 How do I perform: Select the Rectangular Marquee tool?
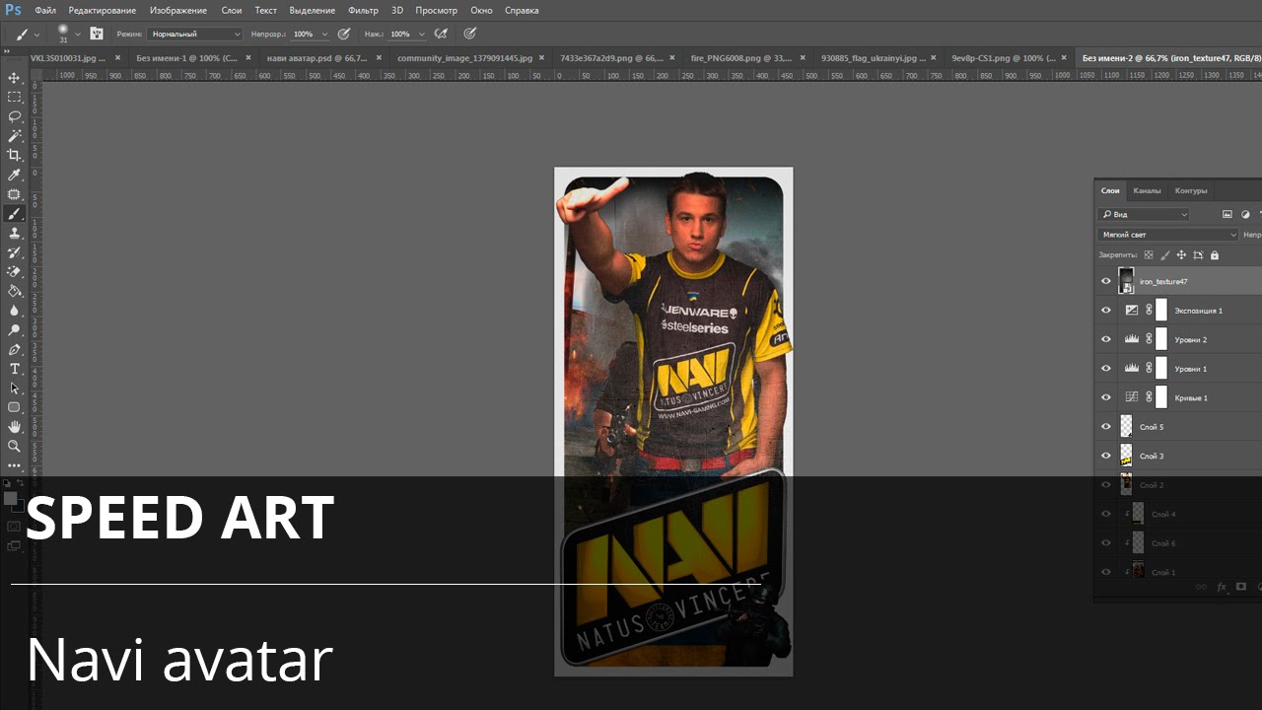click(x=14, y=98)
